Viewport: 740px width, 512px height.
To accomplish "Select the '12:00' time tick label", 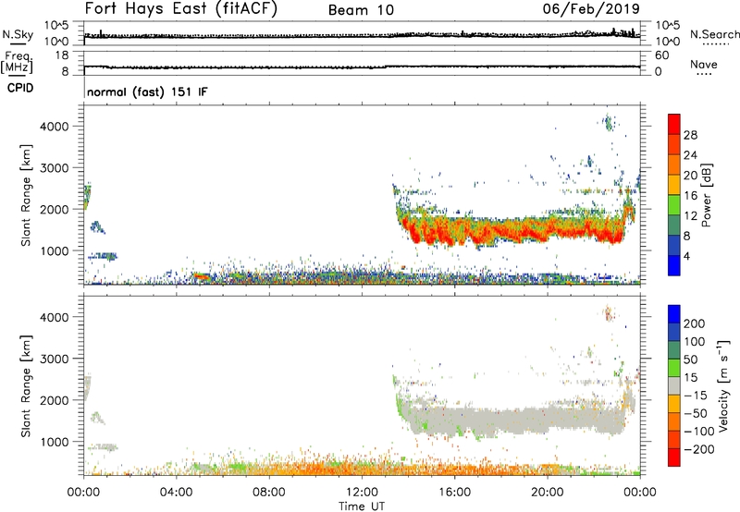I will coord(362,493).
